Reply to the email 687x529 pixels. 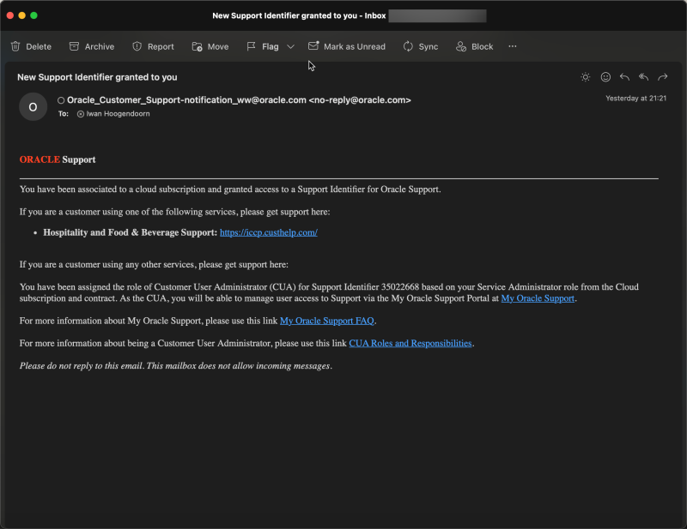(624, 76)
